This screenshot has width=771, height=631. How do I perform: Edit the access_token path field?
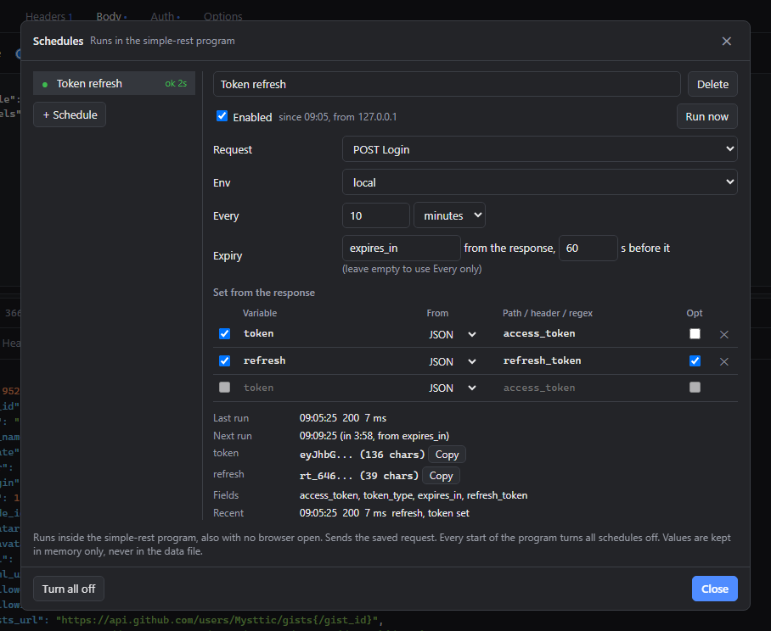coord(590,334)
